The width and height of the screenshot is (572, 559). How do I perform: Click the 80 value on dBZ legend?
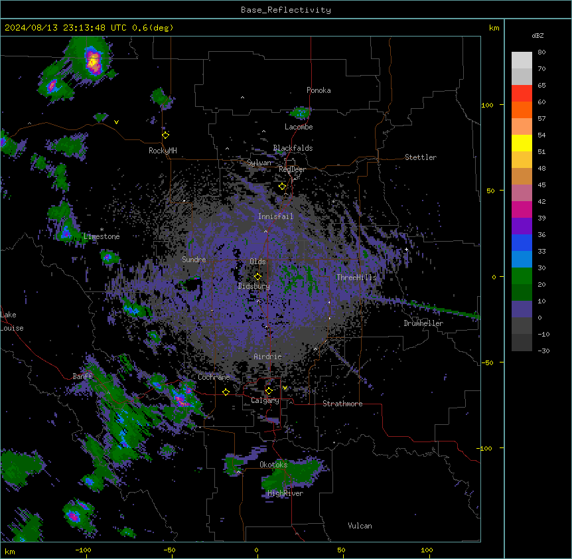tap(541, 52)
